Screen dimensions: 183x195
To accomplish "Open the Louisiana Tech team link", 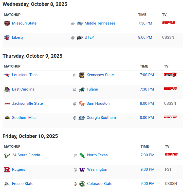I will pyautogui.click(x=25, y=75).
